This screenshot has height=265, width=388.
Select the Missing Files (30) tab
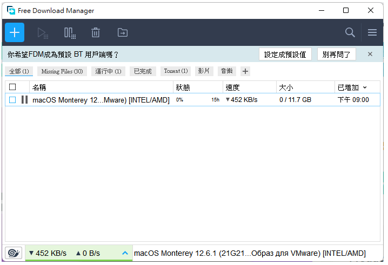[62, 71]
